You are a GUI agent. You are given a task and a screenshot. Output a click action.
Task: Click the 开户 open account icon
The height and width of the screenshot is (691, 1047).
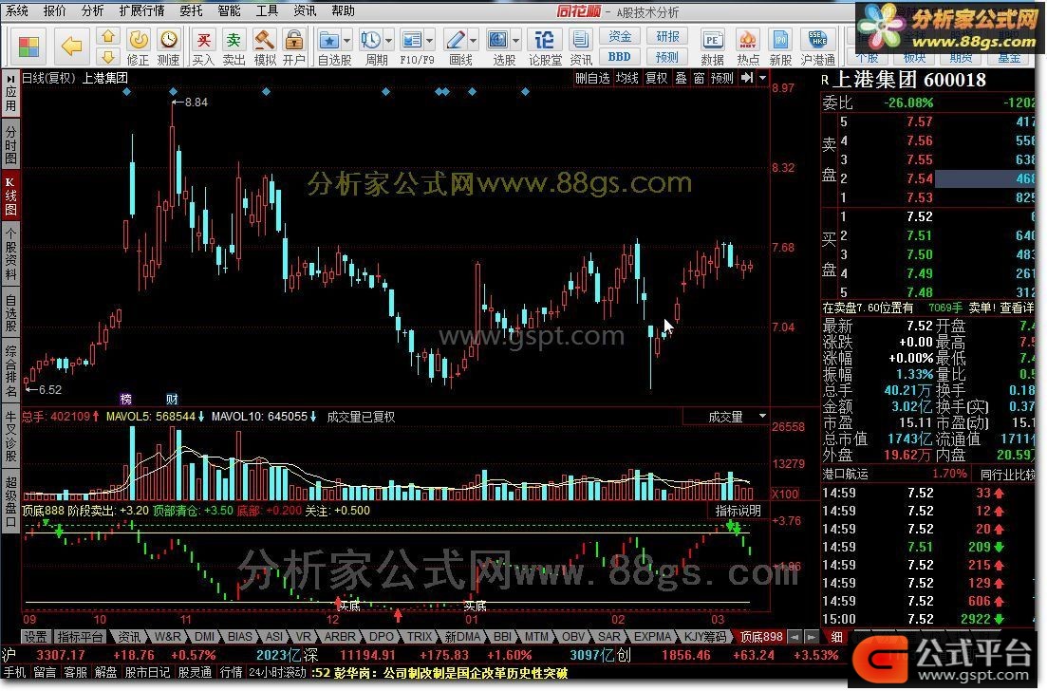[294, 47]
